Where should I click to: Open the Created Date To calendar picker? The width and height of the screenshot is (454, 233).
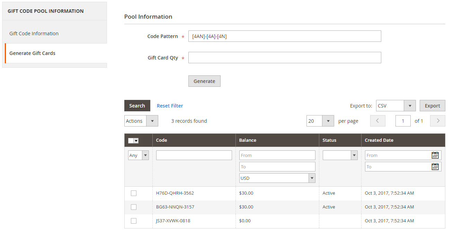click(x=435, y=167)
